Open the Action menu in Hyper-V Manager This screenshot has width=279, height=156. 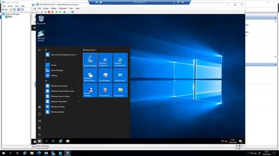click(x=10, y=6)
